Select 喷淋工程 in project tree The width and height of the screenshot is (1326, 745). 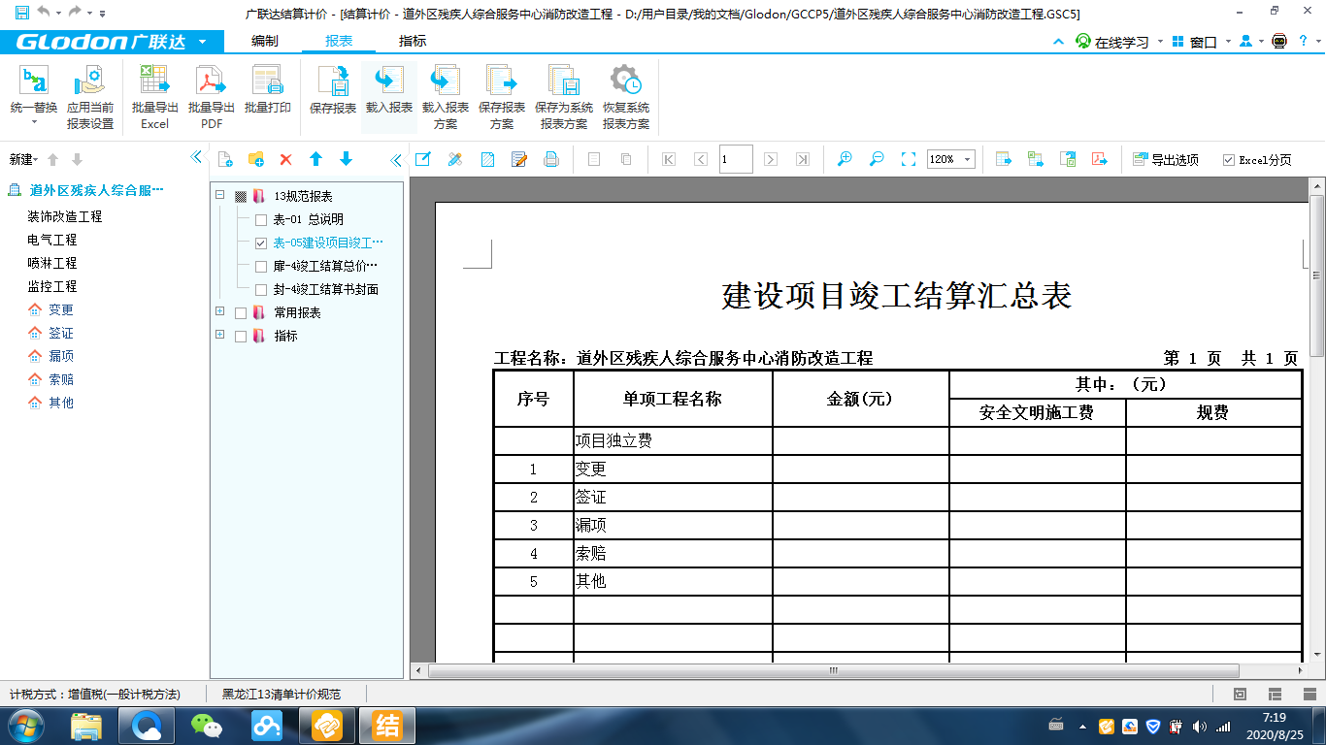[51, 263]
